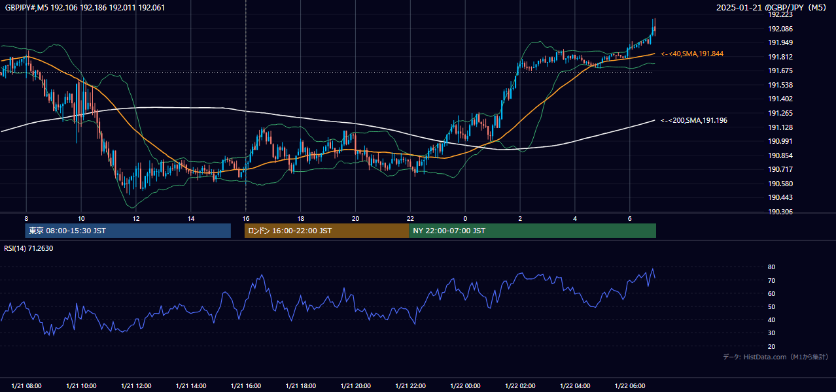Click price axis value 191.675

tap(780, 71)
